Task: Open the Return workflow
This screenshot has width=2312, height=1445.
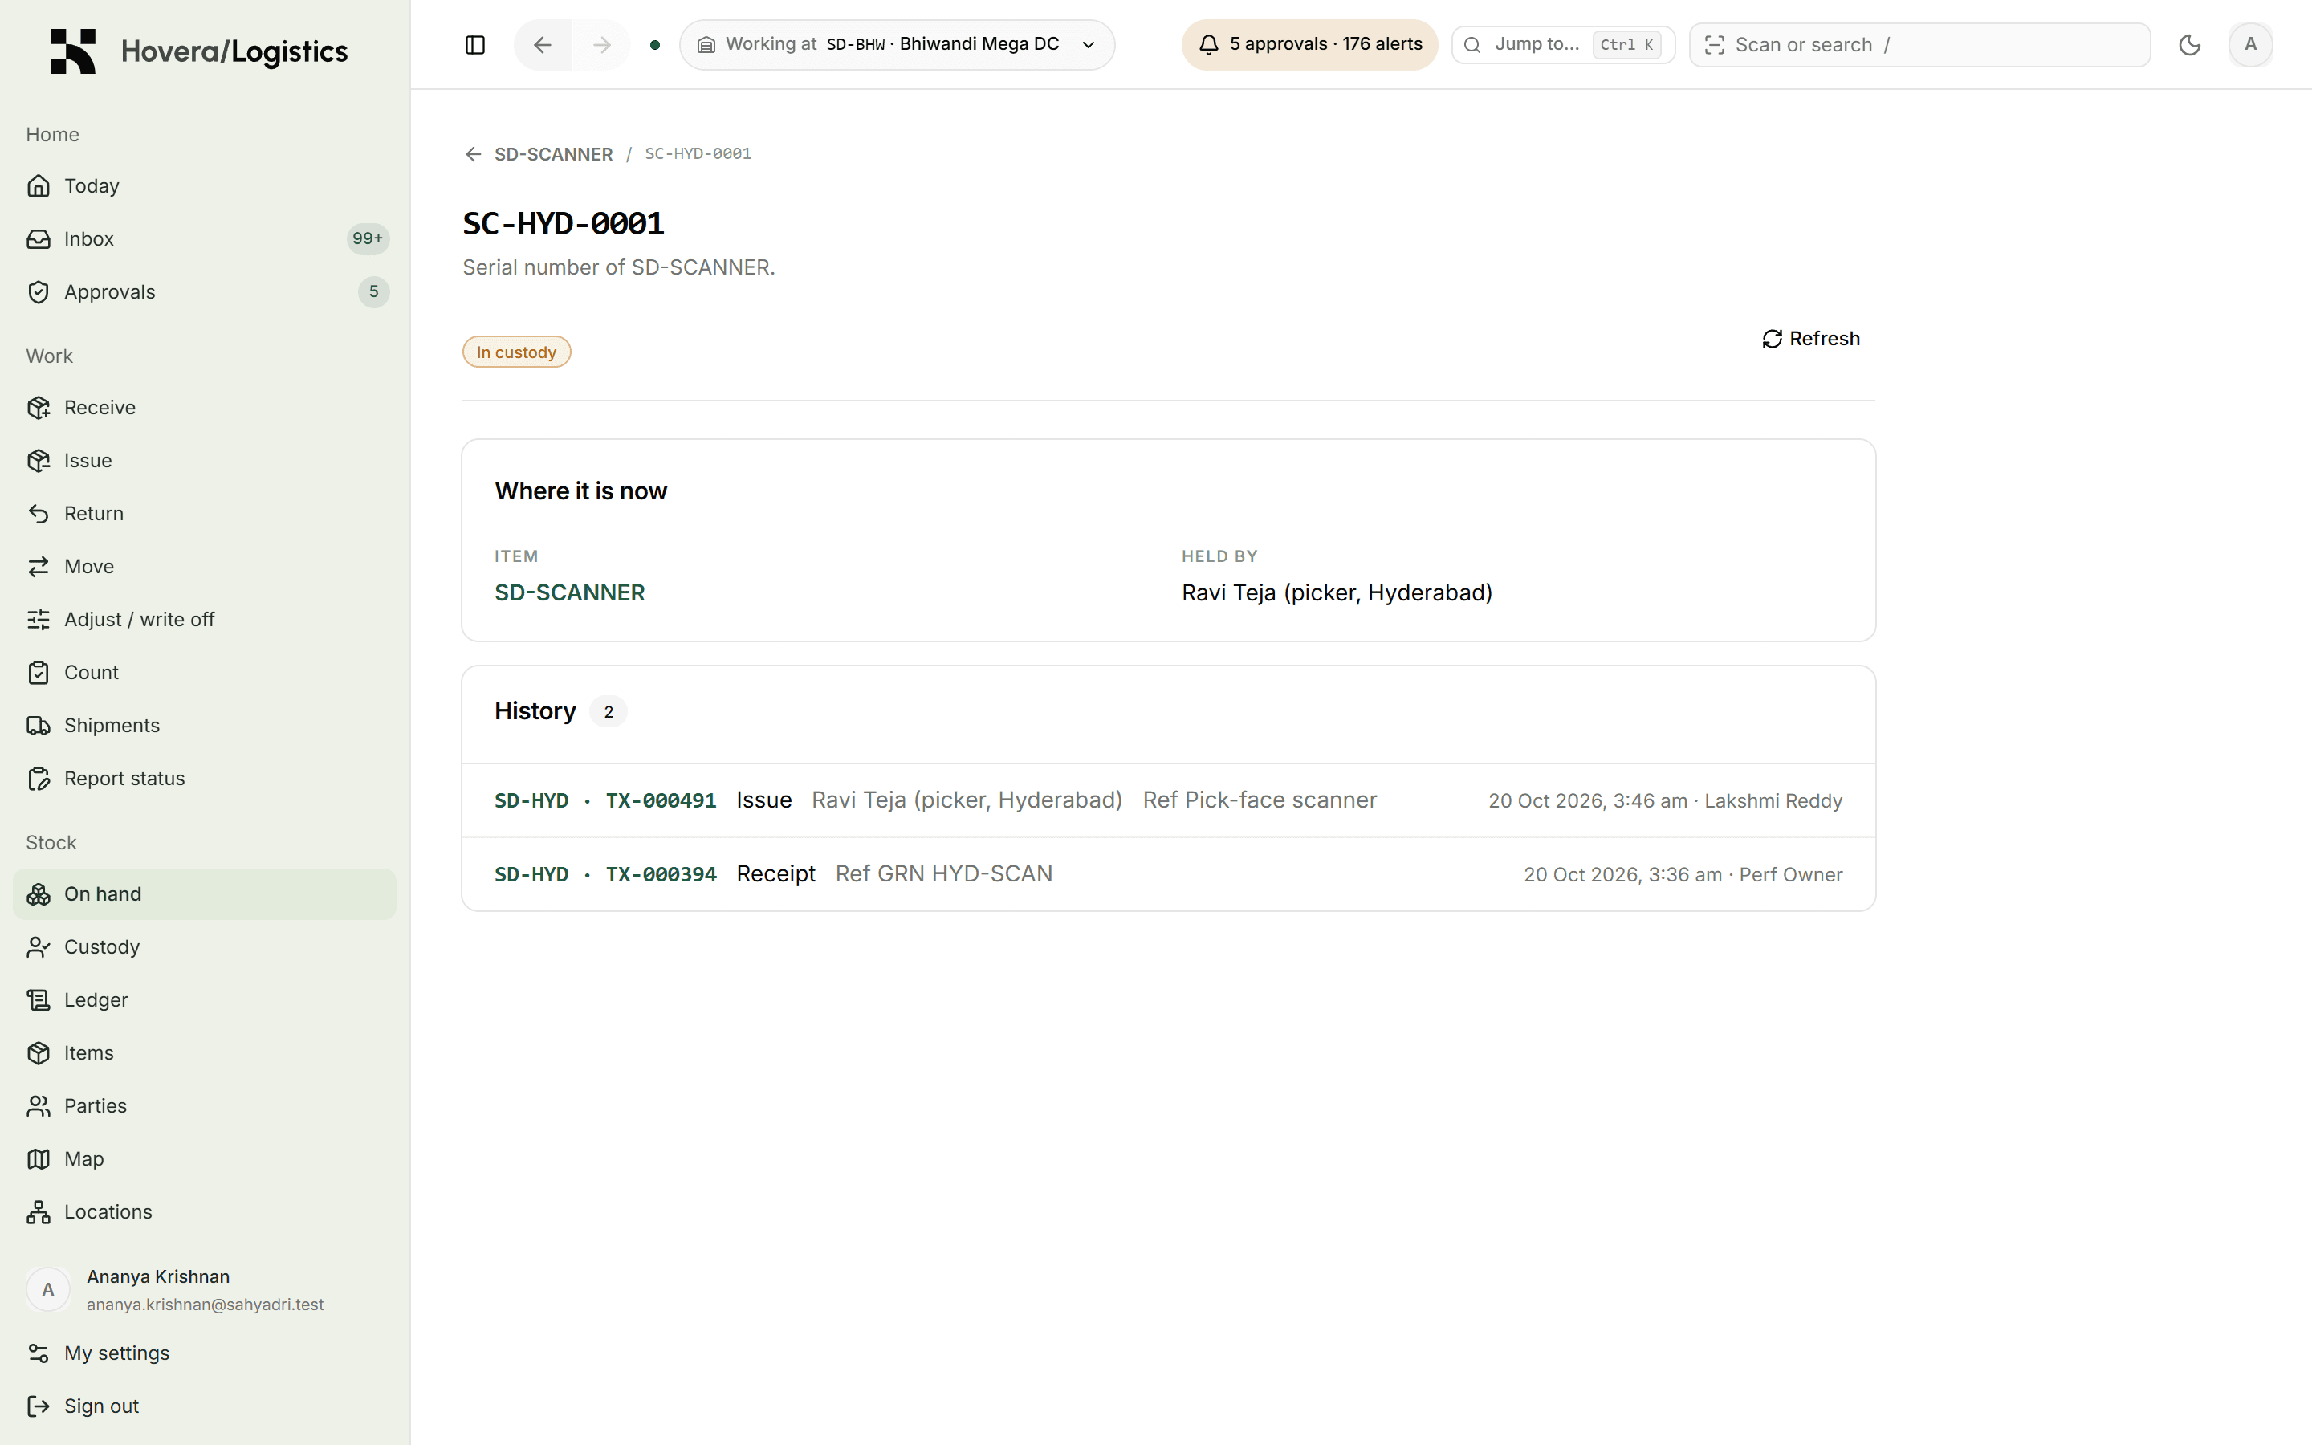Action: pyautogui.click(x=205, y=513)
